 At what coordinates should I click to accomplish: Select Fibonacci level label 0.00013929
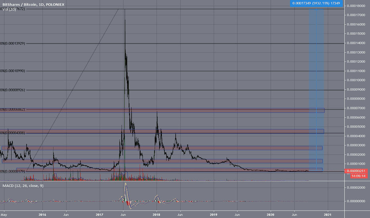13,43
